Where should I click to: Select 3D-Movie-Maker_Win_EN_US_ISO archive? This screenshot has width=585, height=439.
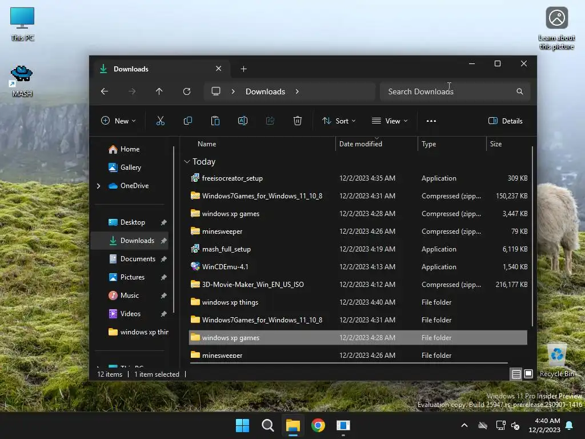click(x=358, y=285)
